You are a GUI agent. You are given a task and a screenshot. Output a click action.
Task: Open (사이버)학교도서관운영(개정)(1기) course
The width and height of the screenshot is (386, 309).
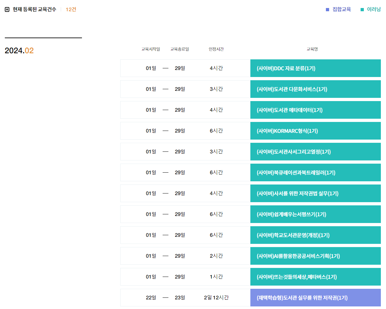click(x=316, y=235)
